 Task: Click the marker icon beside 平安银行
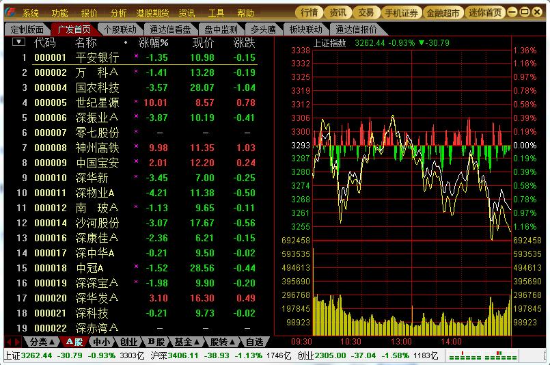tap(136, 57)
